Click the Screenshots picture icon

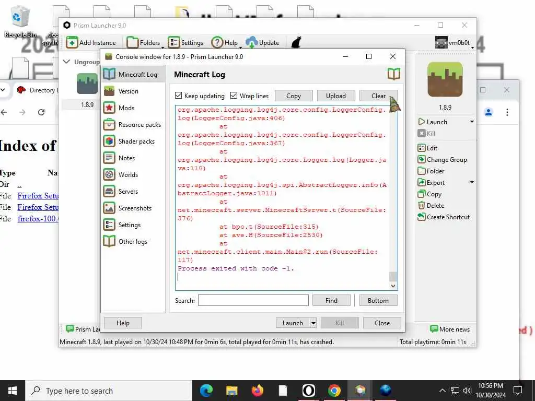tap(109, 208)
